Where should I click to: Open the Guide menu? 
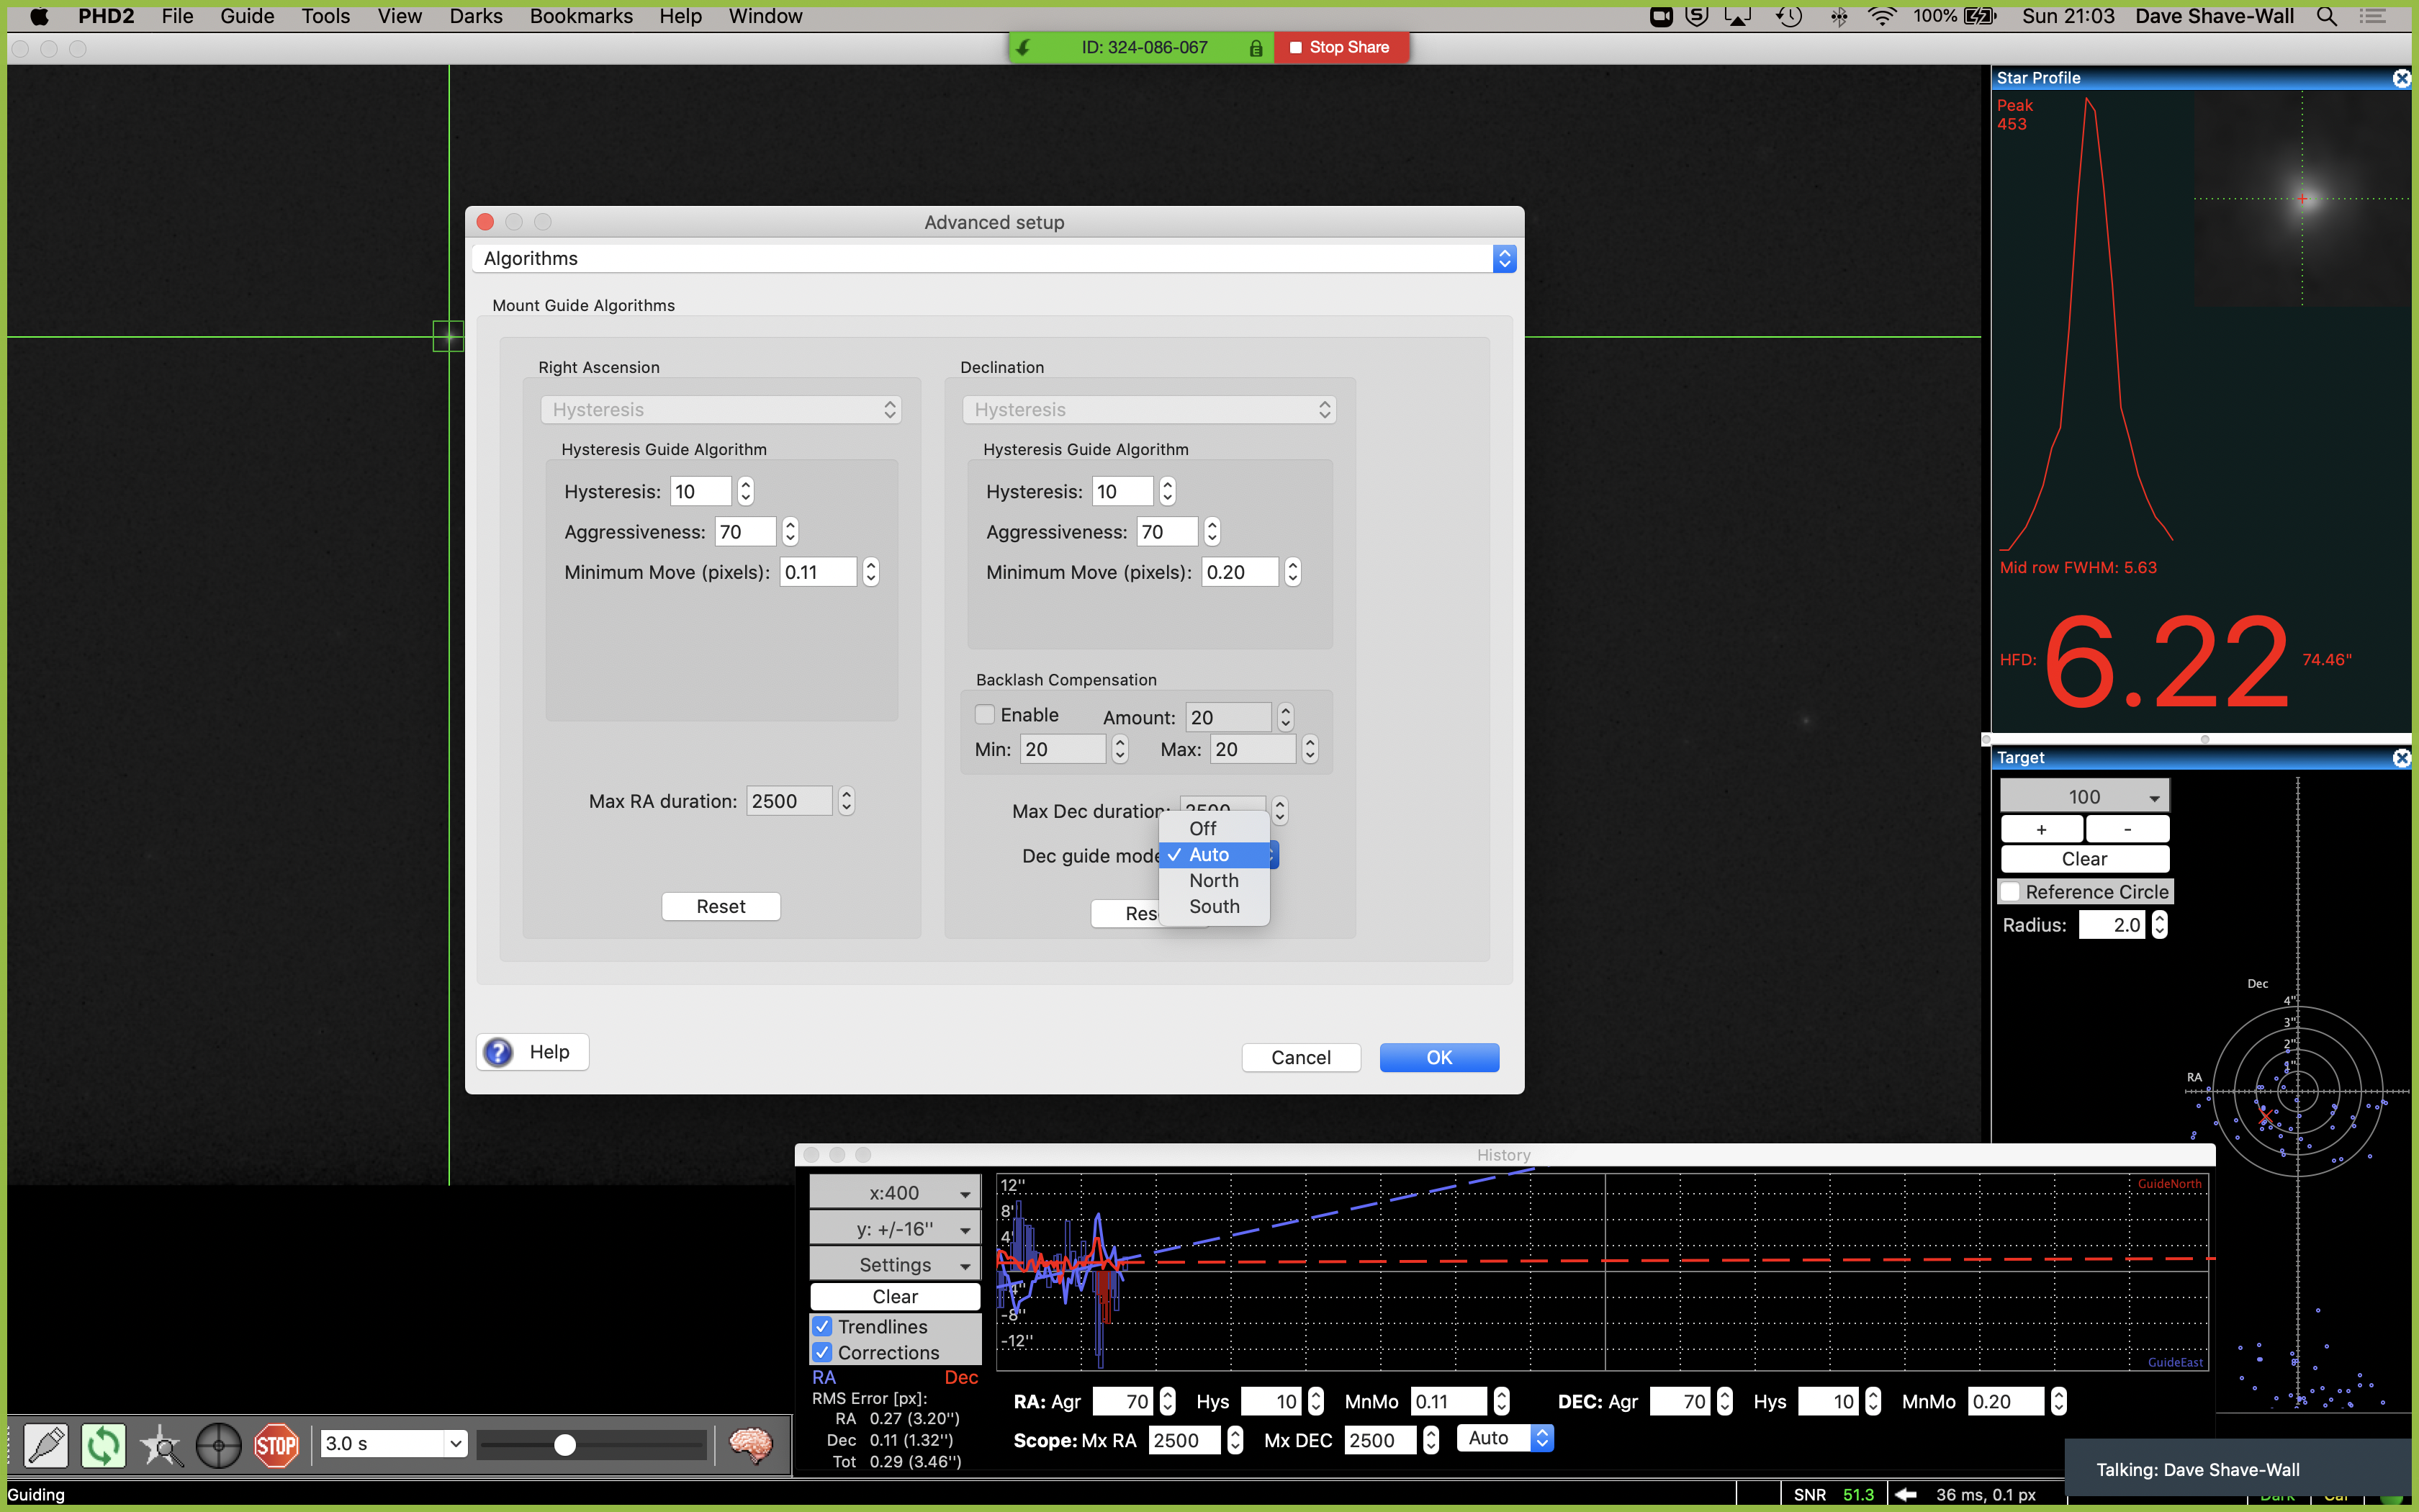[x=247, y=16]
